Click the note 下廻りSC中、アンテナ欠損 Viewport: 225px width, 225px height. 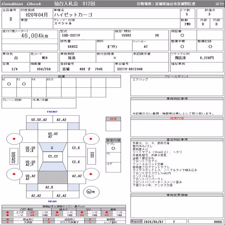(152, 185)
